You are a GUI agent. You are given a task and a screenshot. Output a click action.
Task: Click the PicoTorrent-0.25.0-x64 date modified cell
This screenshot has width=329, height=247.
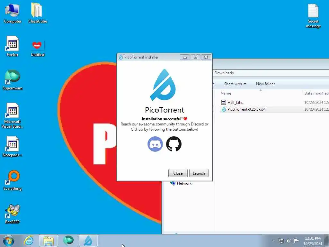pyautogui.click(x=316, y=109)
